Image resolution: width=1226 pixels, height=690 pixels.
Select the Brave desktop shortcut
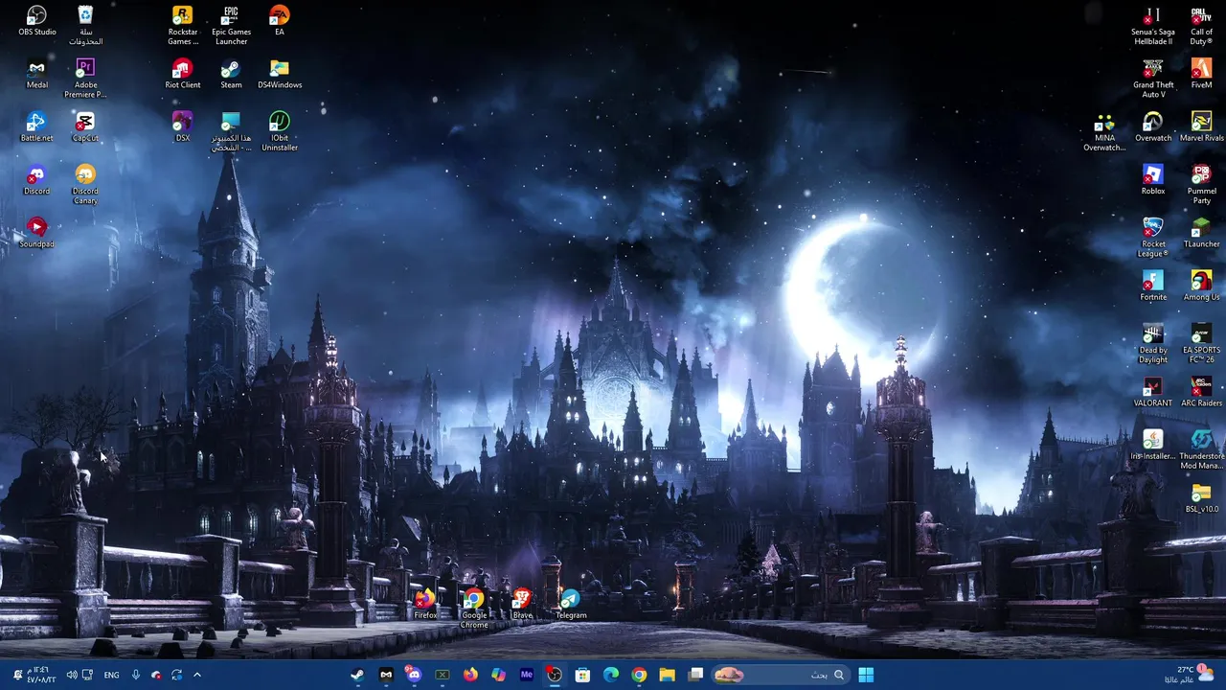point(522,605)
